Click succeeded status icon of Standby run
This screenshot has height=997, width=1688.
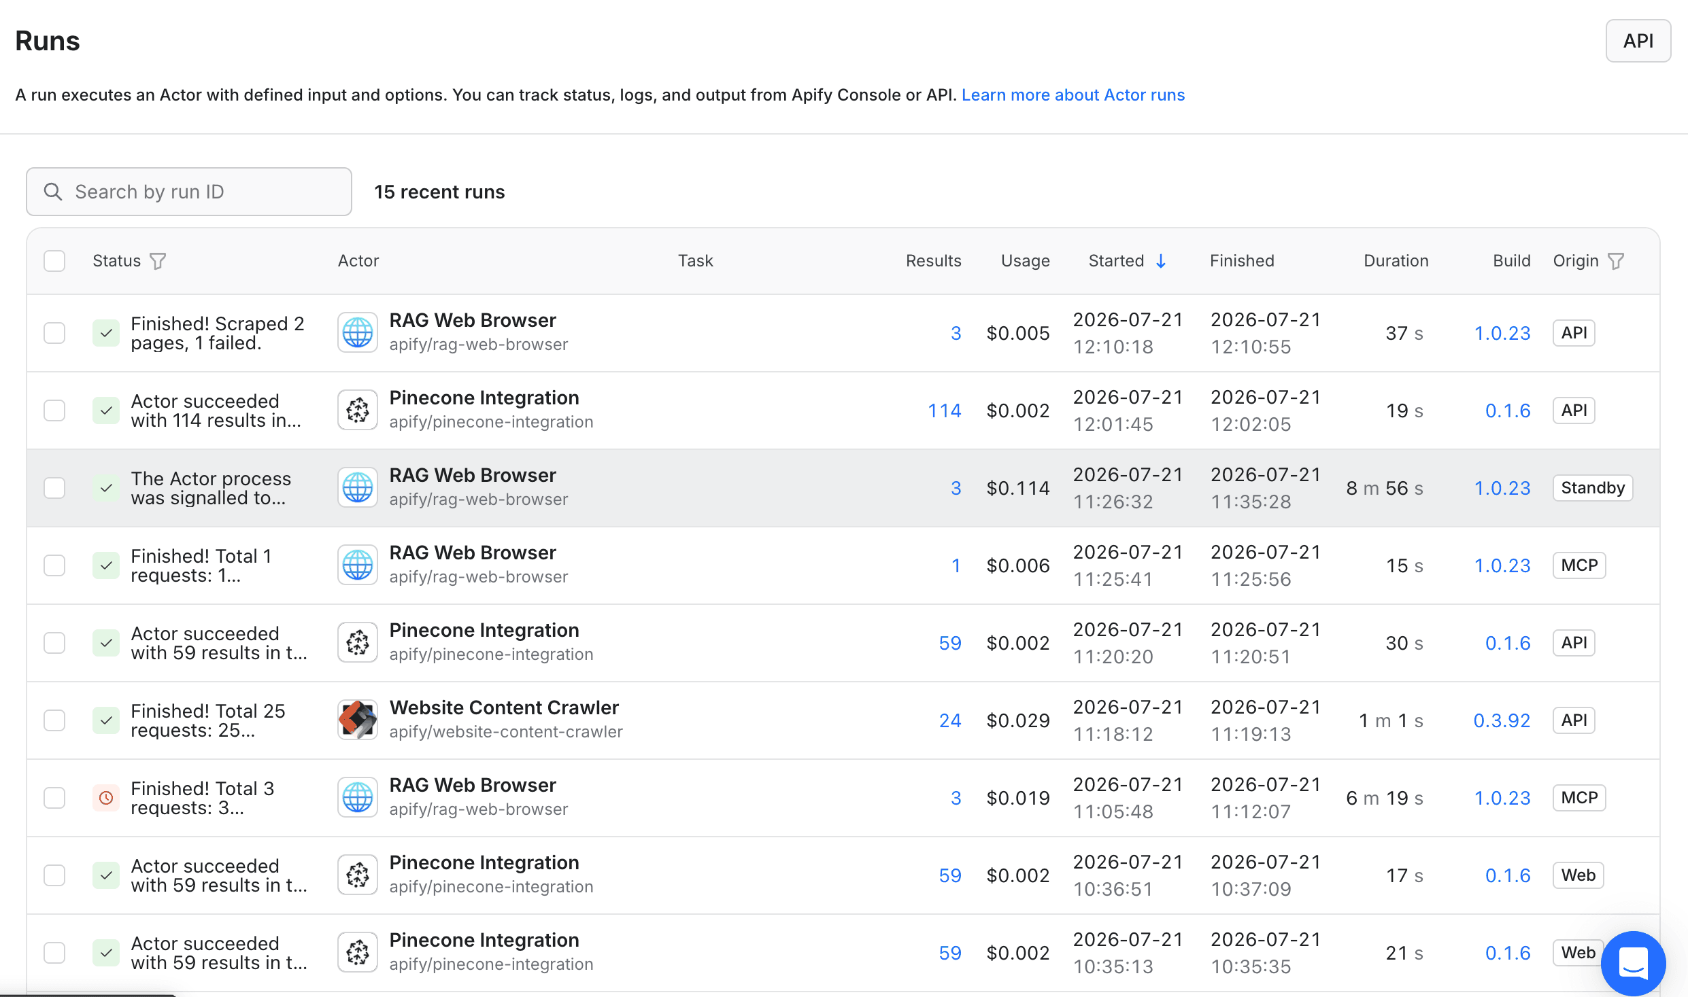106,488
